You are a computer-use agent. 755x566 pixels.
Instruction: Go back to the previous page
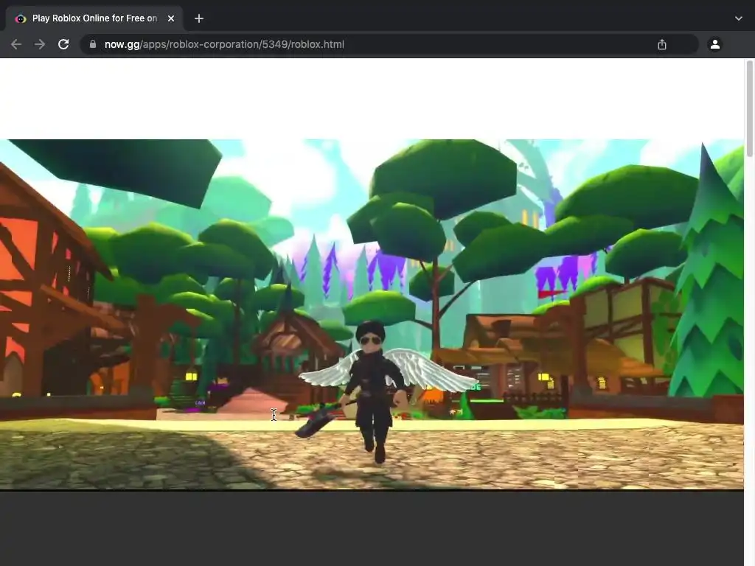[x=16, y=44]
